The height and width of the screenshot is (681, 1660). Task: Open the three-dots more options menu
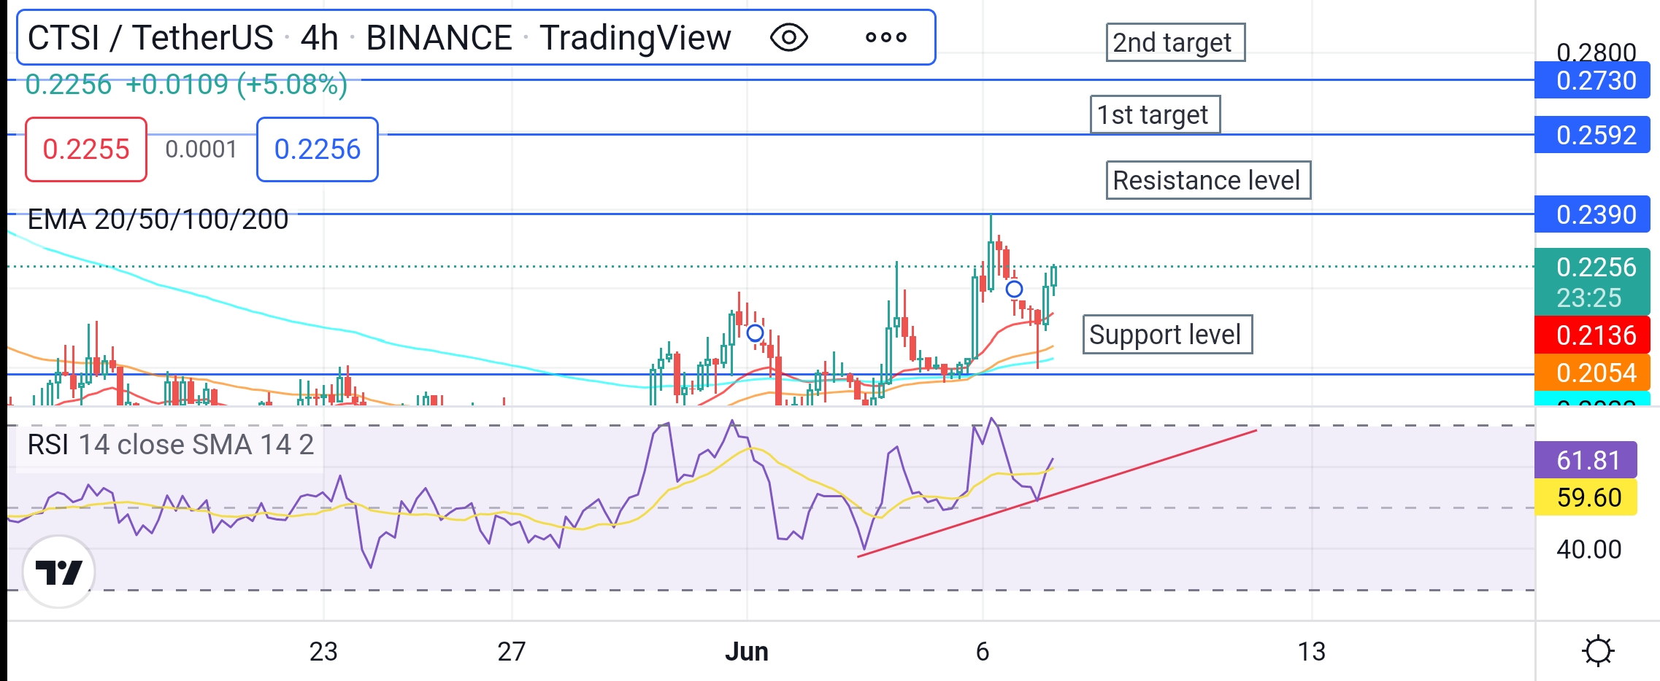885,37
